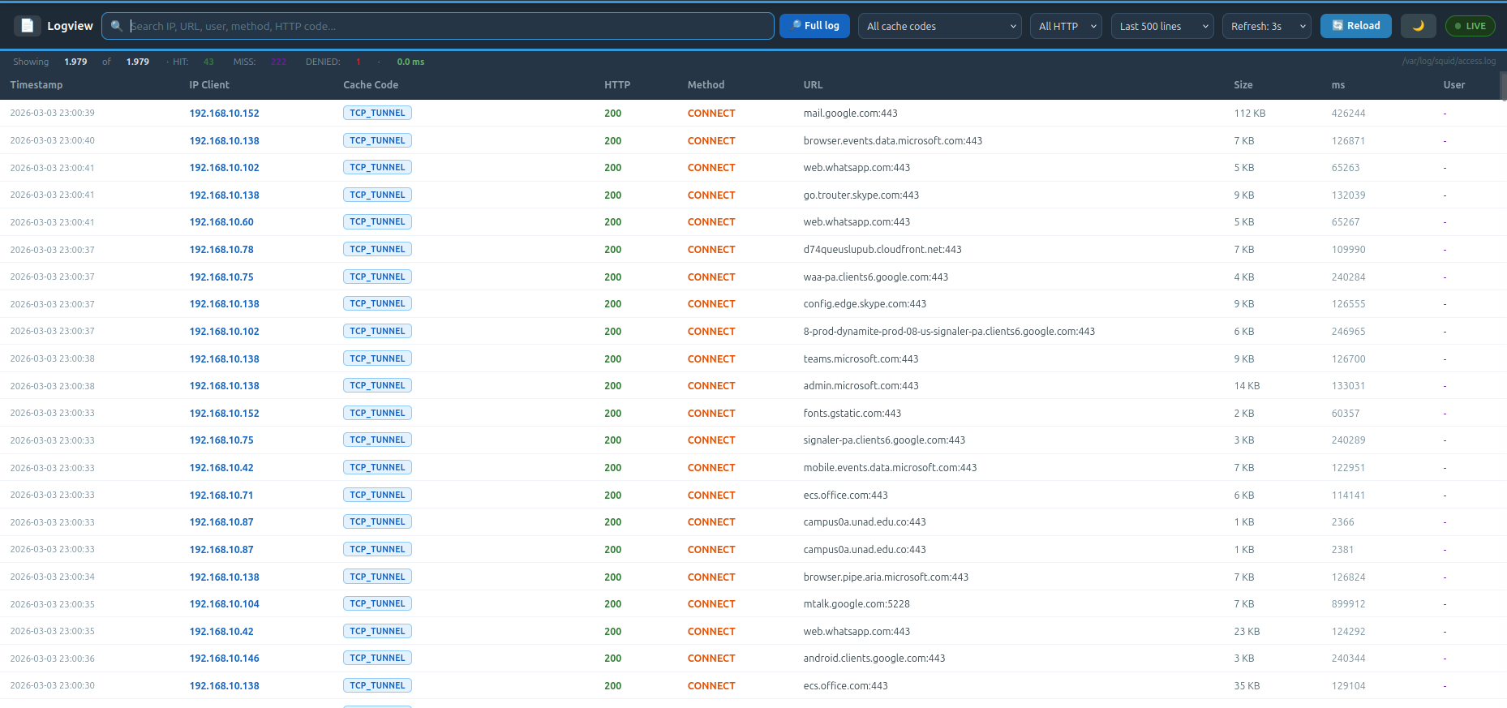1507x708 pixels.
Task: Click browser.events.data.microsoft.com:443 URL
Action: [x=892, y=141]
